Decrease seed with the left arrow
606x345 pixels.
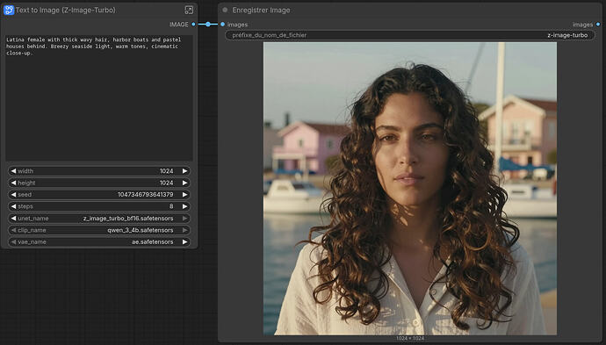pos(13,194)
